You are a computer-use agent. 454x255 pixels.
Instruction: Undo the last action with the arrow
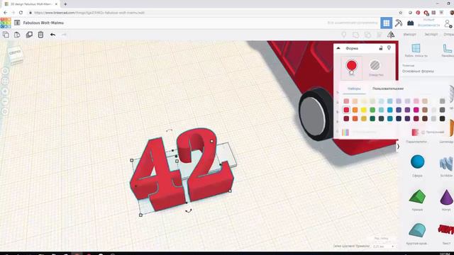point(52,35)
